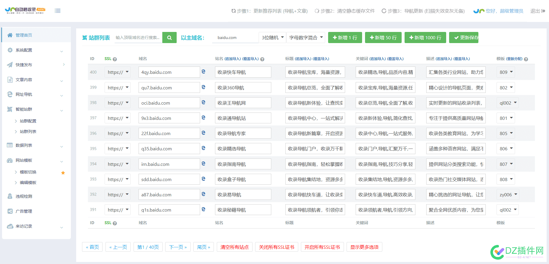Click site name field 收录快车导航
549x264 pixels.
click(243, 72)
